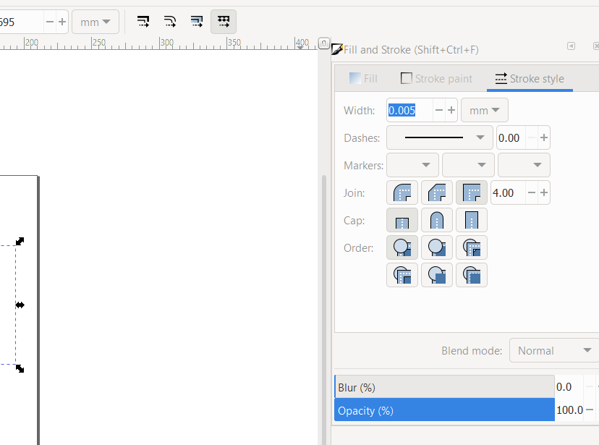Open the Stroke style tab

pos(530,79)
